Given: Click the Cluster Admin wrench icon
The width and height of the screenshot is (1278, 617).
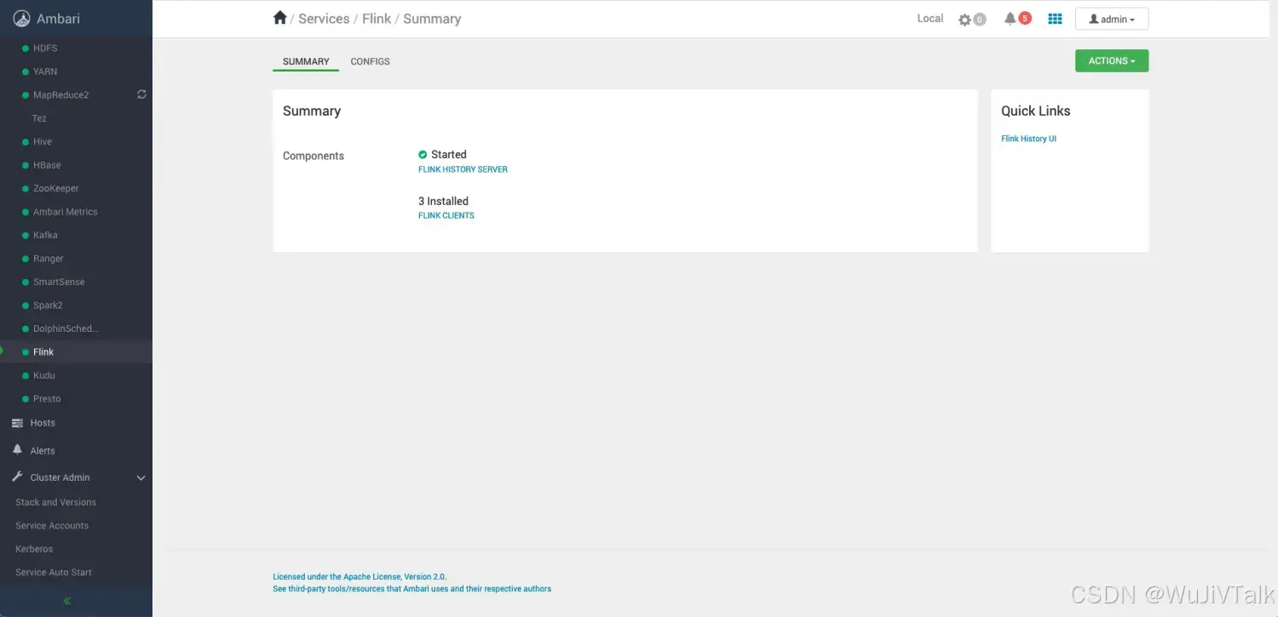Looking at the screenshot, I should coord(17,477).
